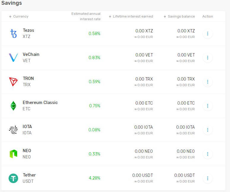Click the IOTA coin logo
230x192 pixels.
[x=13, y=130]
